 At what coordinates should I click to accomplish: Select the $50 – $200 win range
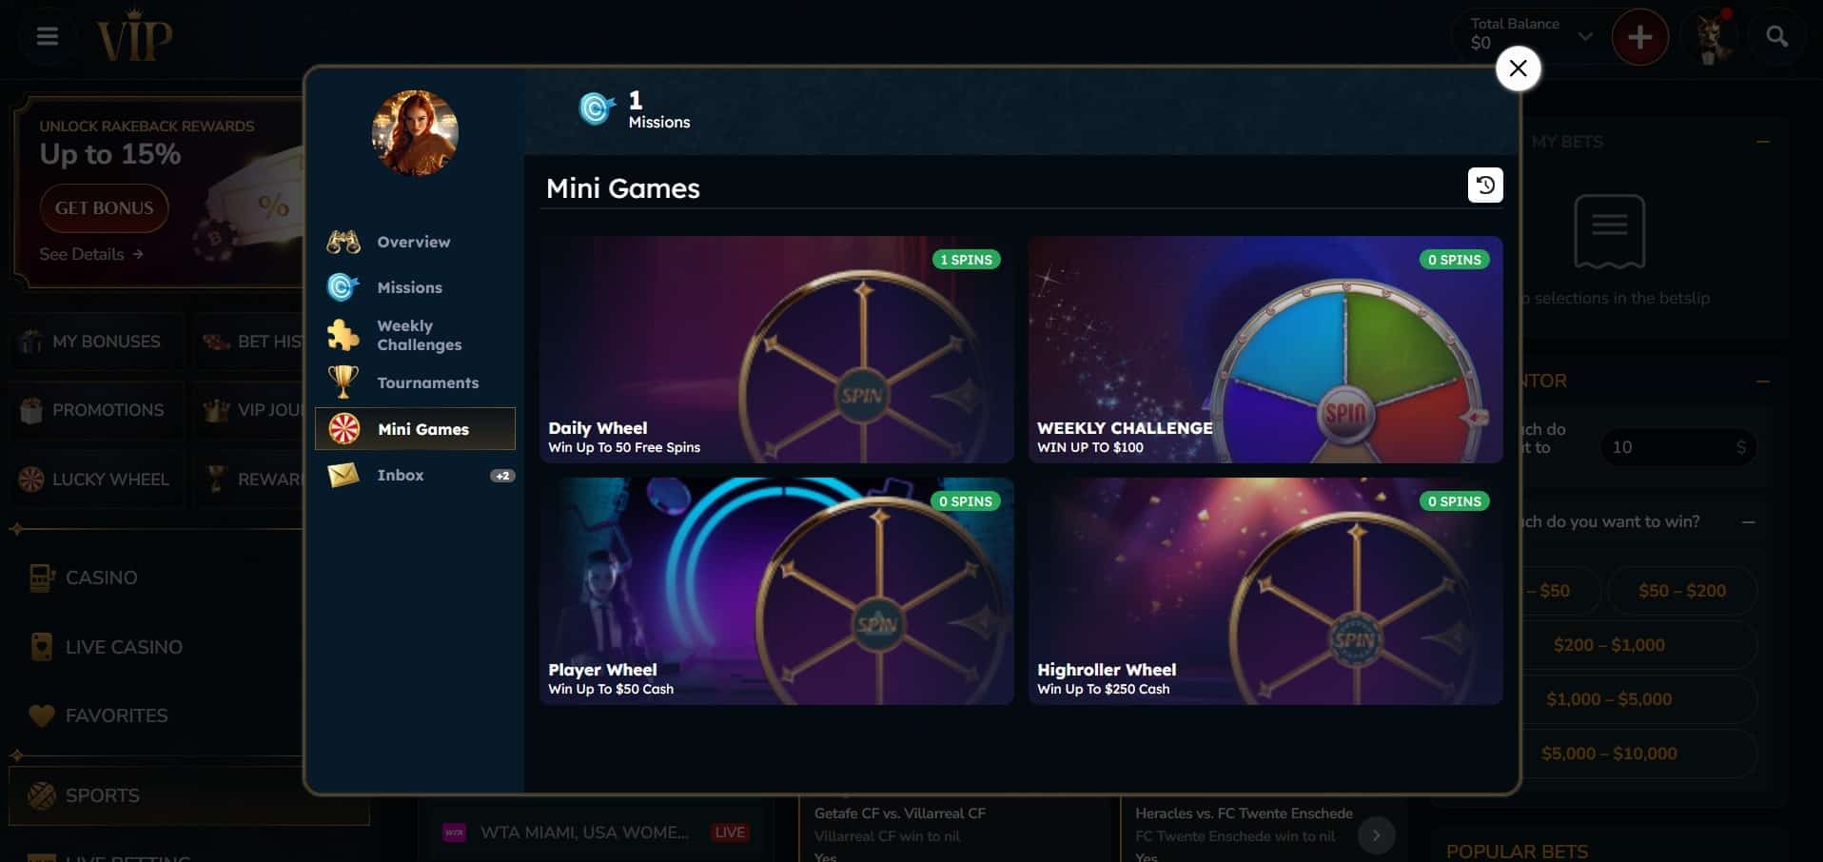pos(1681,591)
